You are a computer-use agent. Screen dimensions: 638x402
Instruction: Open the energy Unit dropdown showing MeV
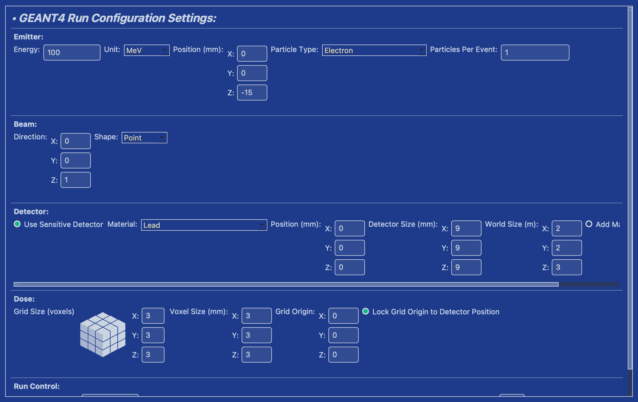click(147, 50)
